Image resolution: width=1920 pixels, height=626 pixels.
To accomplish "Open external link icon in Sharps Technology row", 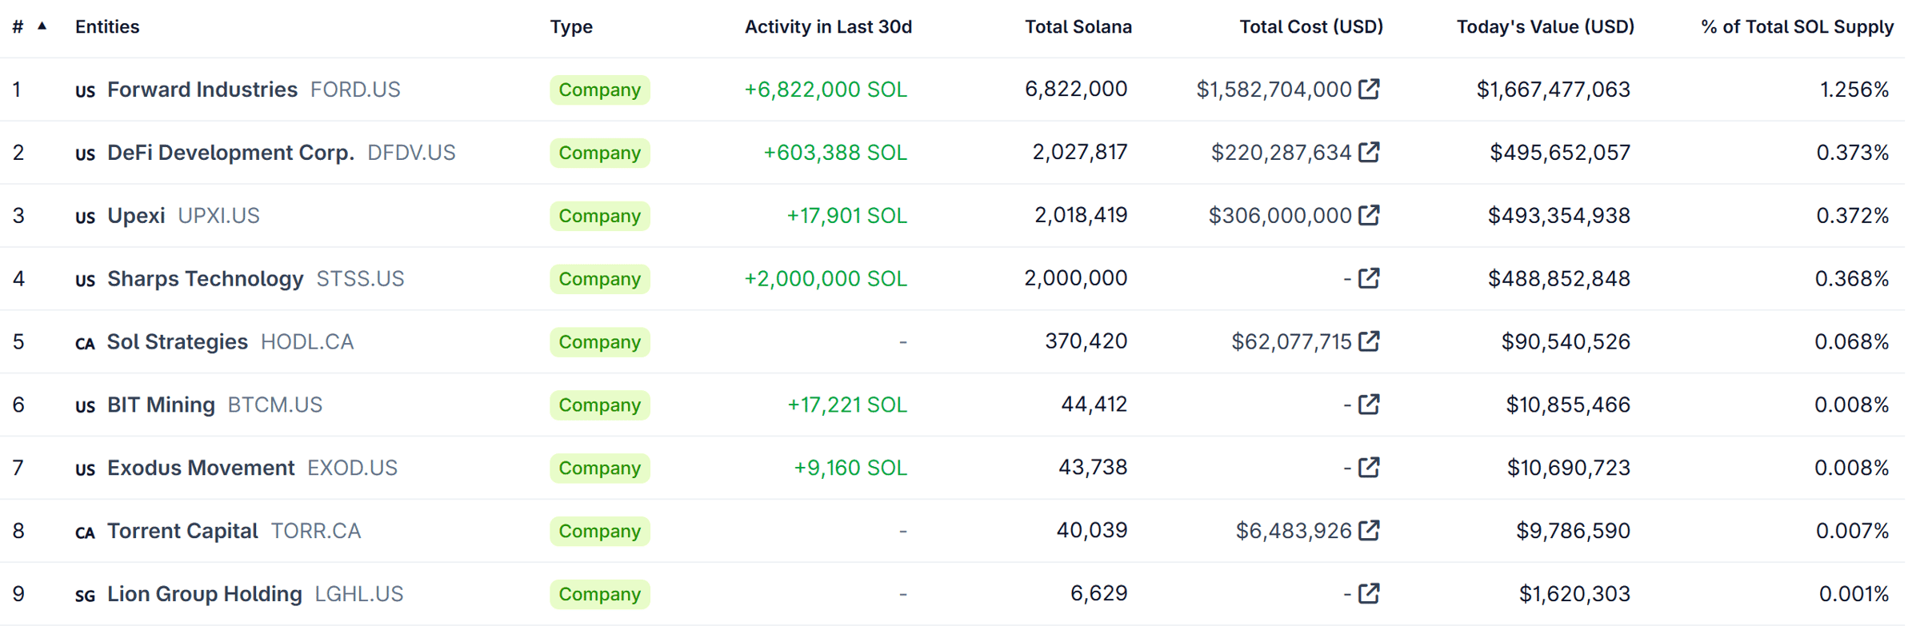I will 1369,278.
